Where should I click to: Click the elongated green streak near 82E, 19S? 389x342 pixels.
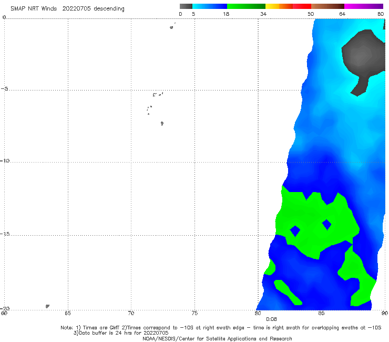[288, 293]
